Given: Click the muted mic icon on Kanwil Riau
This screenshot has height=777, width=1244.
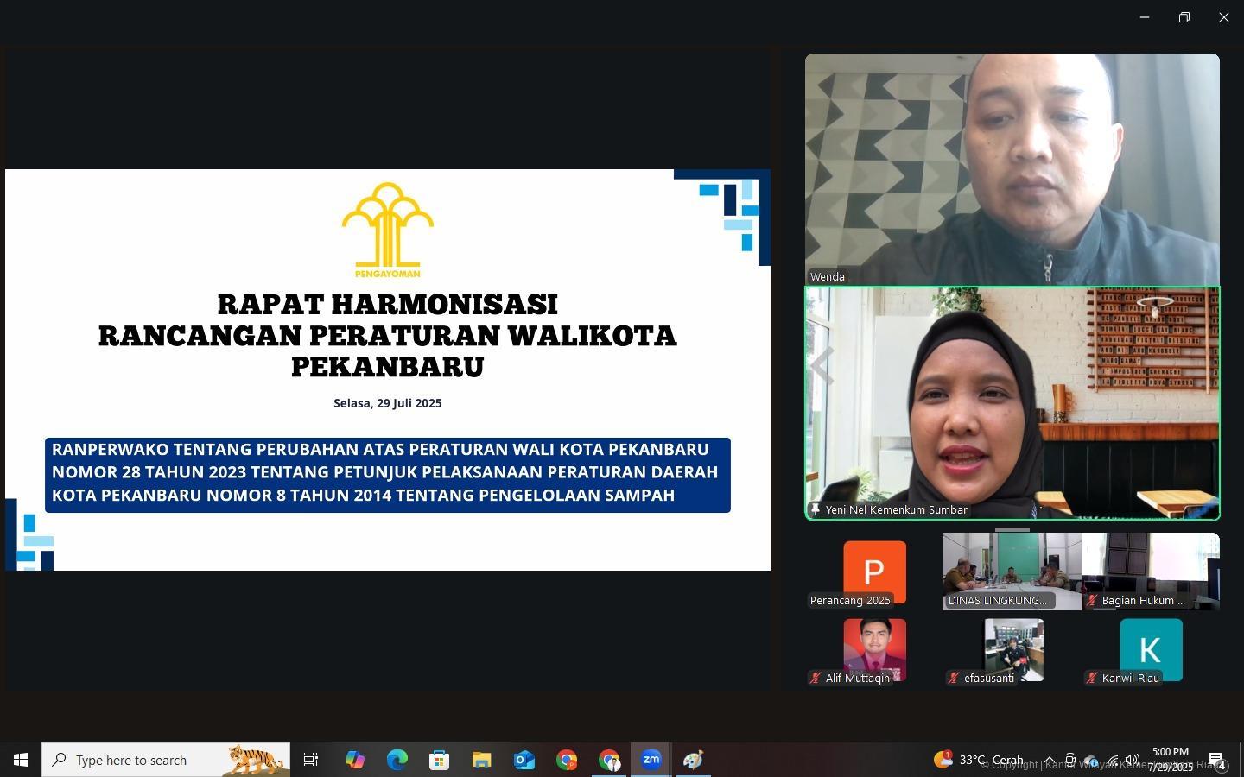Looking at the screenshot, I should (x=1091, y=678).
